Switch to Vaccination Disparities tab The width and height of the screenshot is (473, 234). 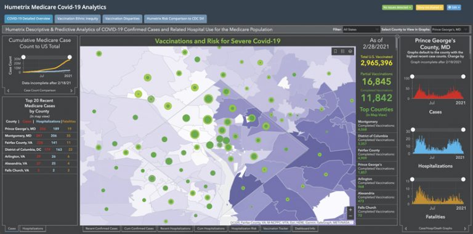(x=122, y=18)
